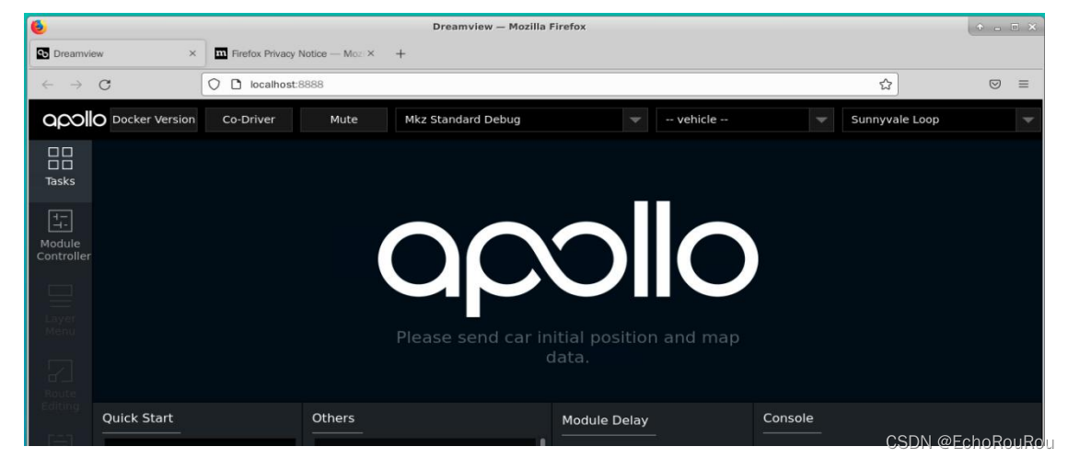Click the Others panel scrollbar
The width and height of the screenshot is (1068, 458).
543,441
